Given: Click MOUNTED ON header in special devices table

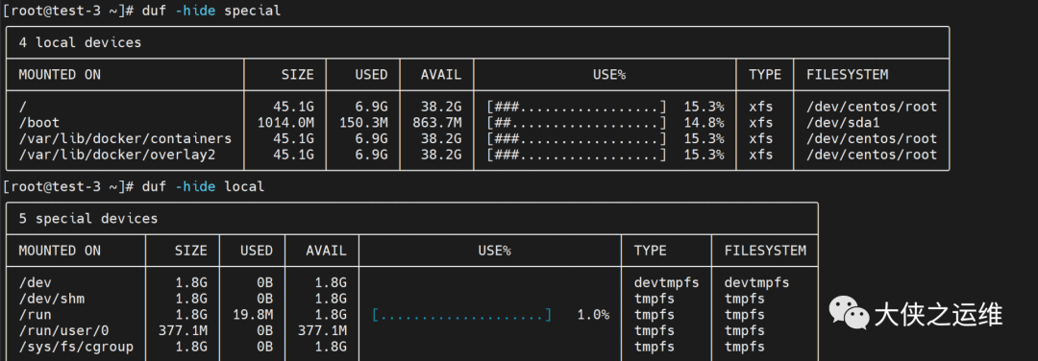Looking at the screenshot, I should tap(60, 251).
